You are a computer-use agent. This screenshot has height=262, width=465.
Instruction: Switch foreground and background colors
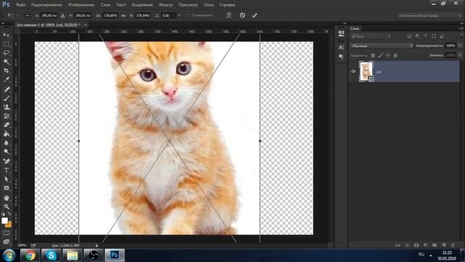pyautogui.click(x=9, y=213)
